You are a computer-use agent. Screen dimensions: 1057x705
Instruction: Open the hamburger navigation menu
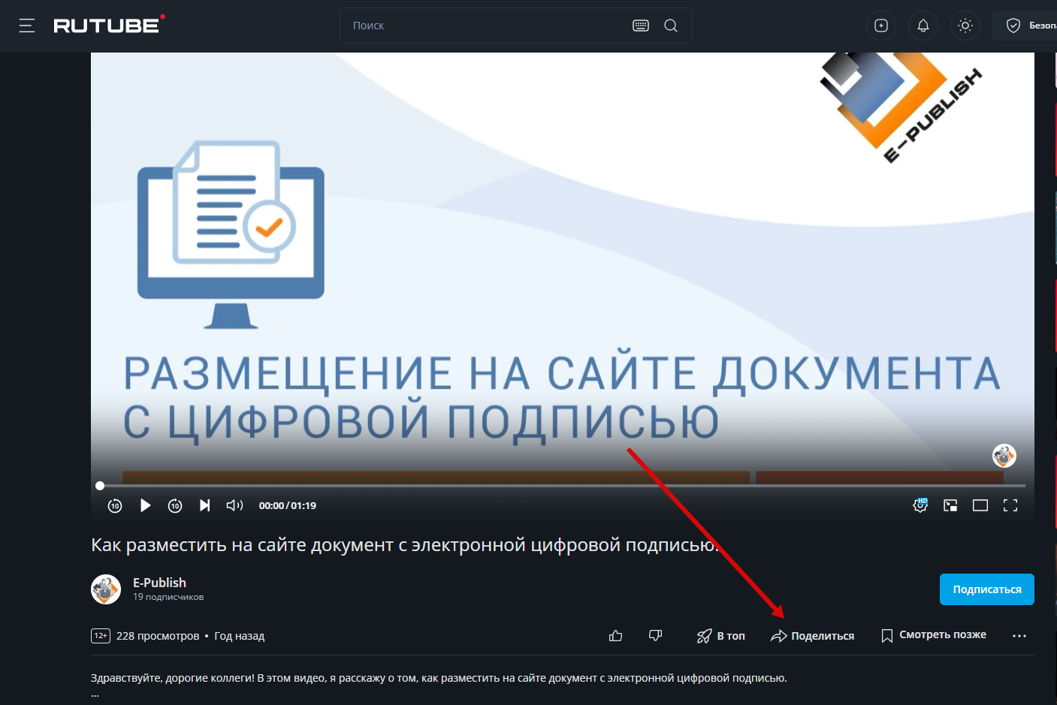pyautogui.click(x=27, y=26)
